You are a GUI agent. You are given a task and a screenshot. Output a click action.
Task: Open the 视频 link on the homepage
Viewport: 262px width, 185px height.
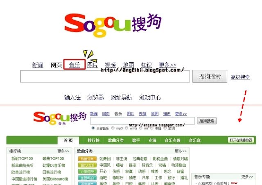pyautogui.click(x=111, y=65)
